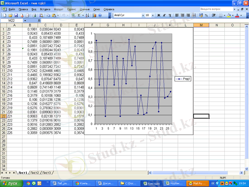
Task: Sort ascending with the A-Z icon
Action: click(x=87, y=15)
